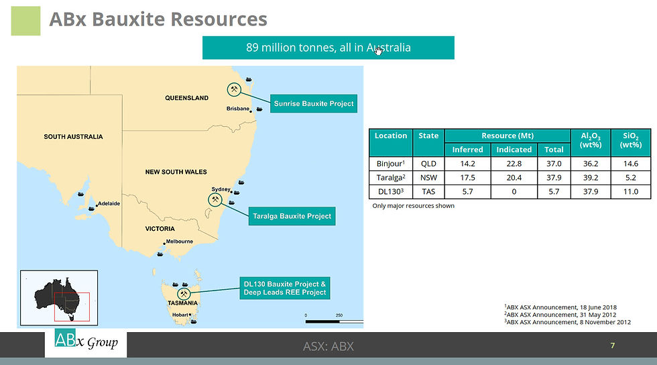Viewport: 657px width, 365px height.
Task: Click the 18 June 2018 announcement footnote
Action: 560,307
